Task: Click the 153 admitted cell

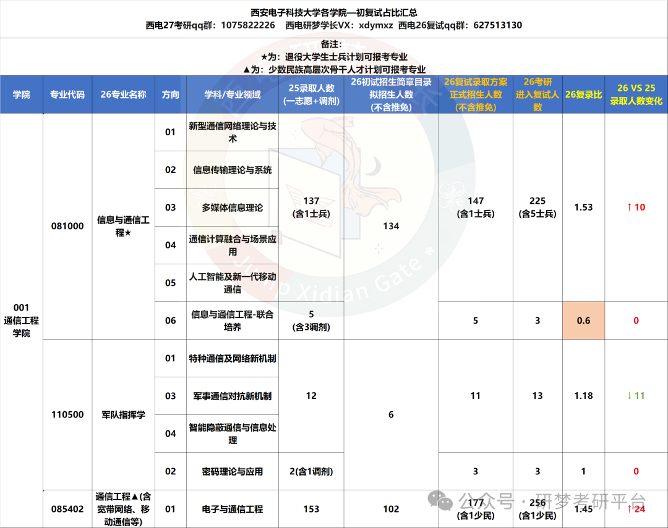Action: tap(311, 509)
